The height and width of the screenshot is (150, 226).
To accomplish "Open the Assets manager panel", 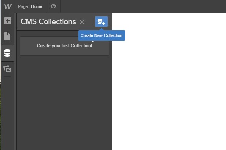I will [x=7, y=69].
